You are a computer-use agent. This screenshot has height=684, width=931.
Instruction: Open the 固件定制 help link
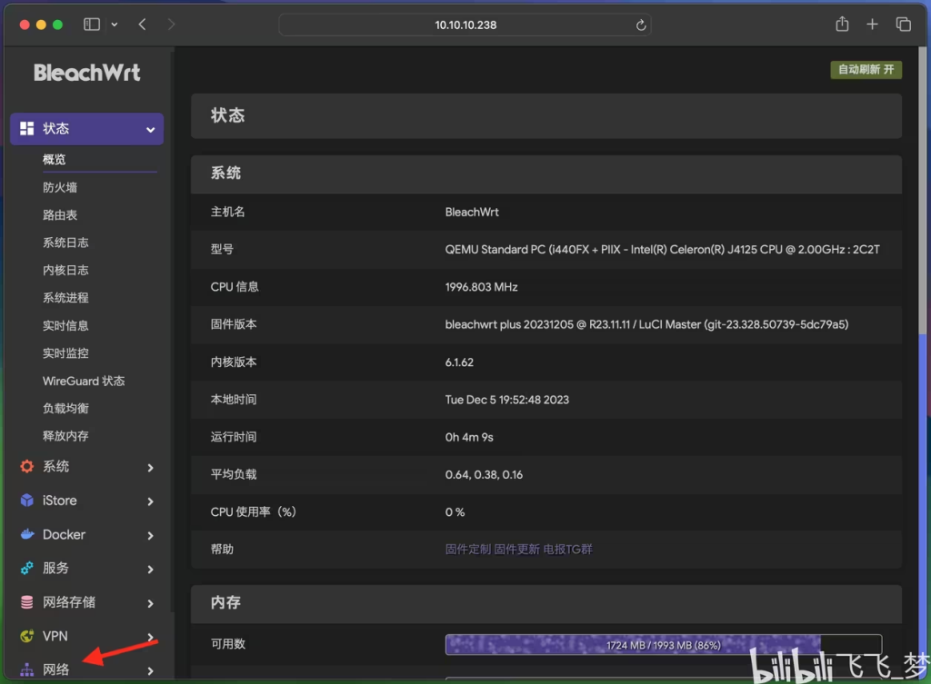(x=468, y=550)
